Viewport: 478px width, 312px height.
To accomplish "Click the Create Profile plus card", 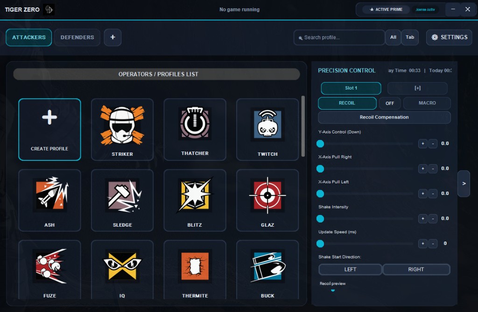I will point(49,130).
